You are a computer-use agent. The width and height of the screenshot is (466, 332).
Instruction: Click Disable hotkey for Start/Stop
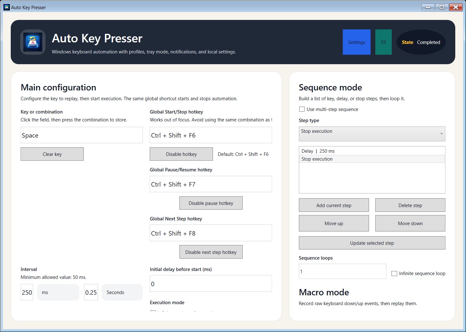pos(181,154)
